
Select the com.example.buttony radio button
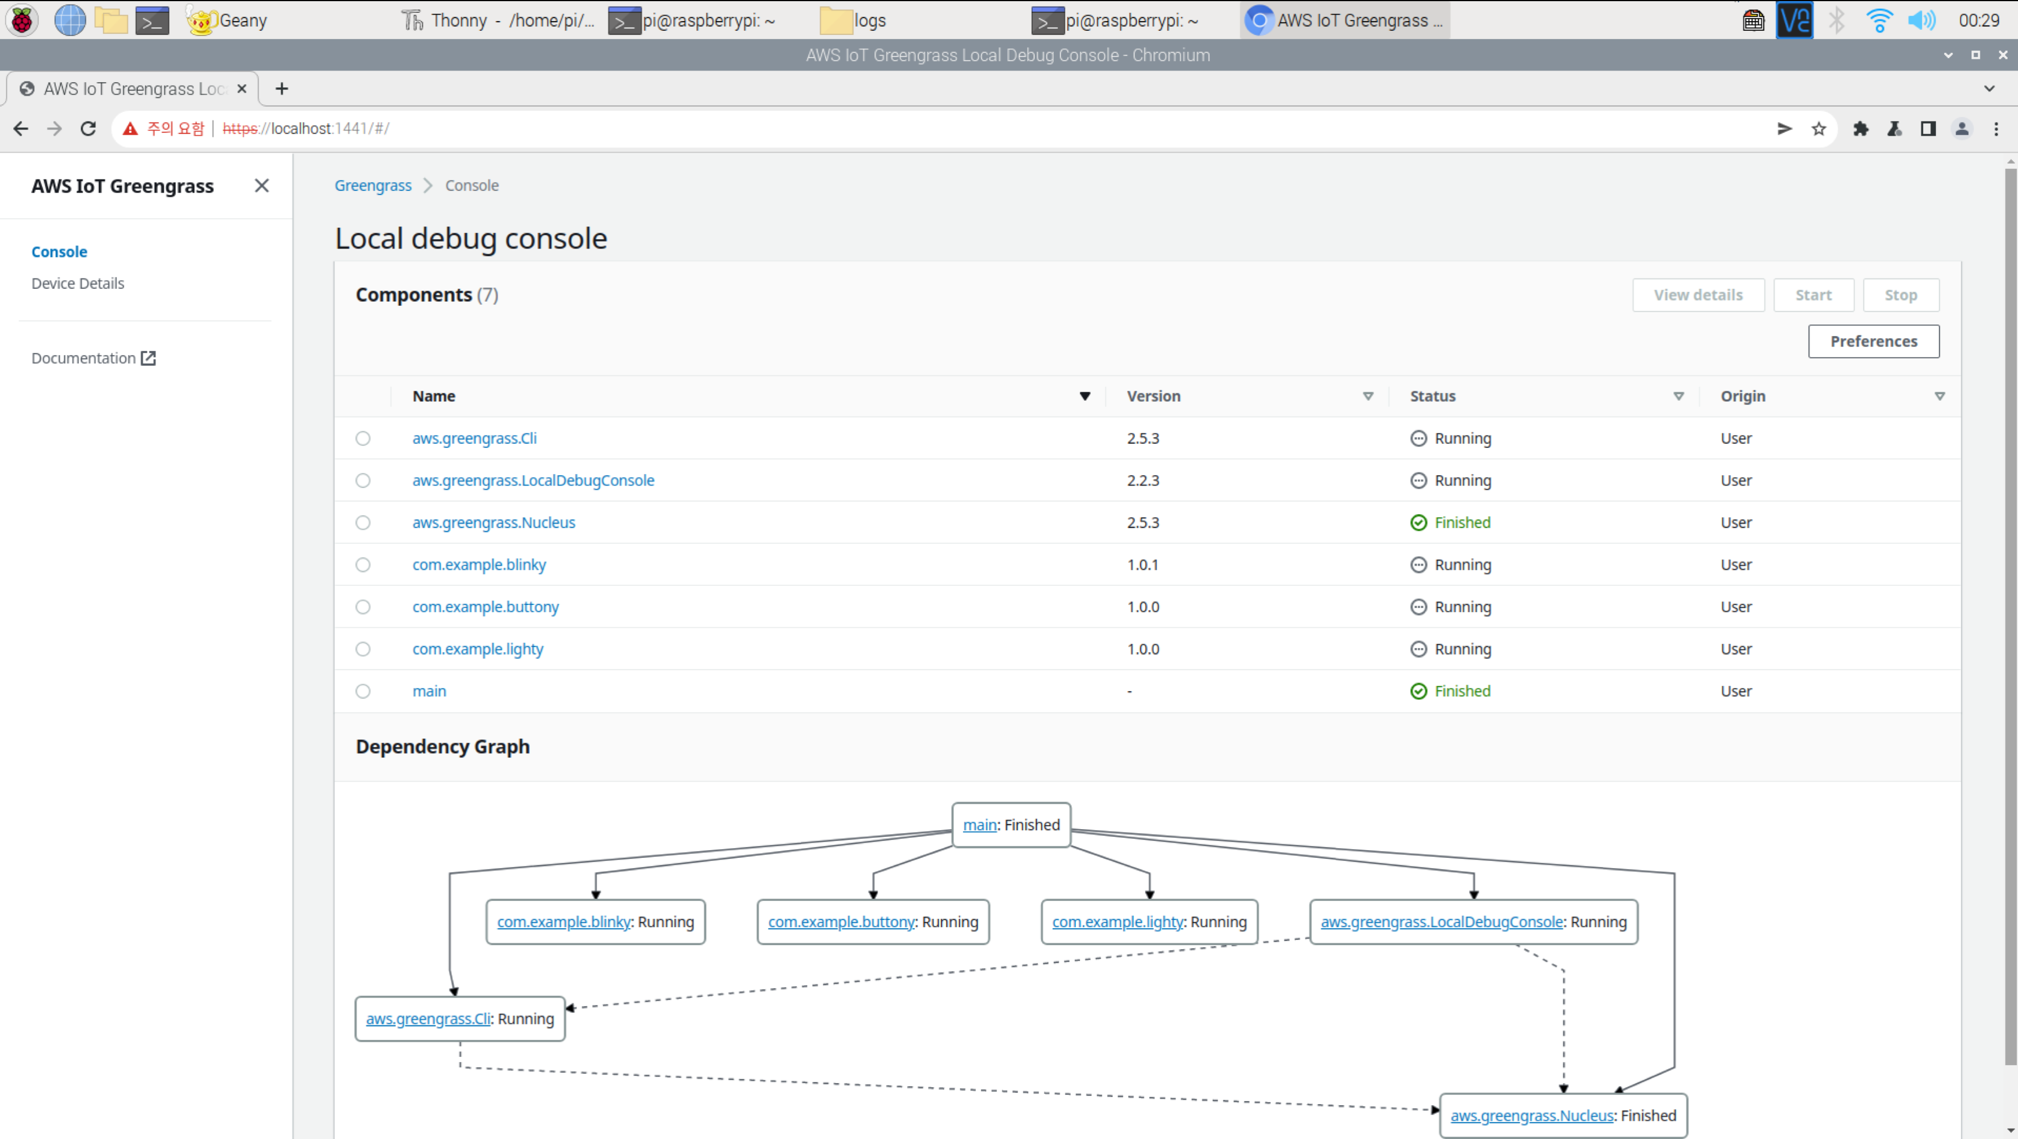[x=363, y=607]
